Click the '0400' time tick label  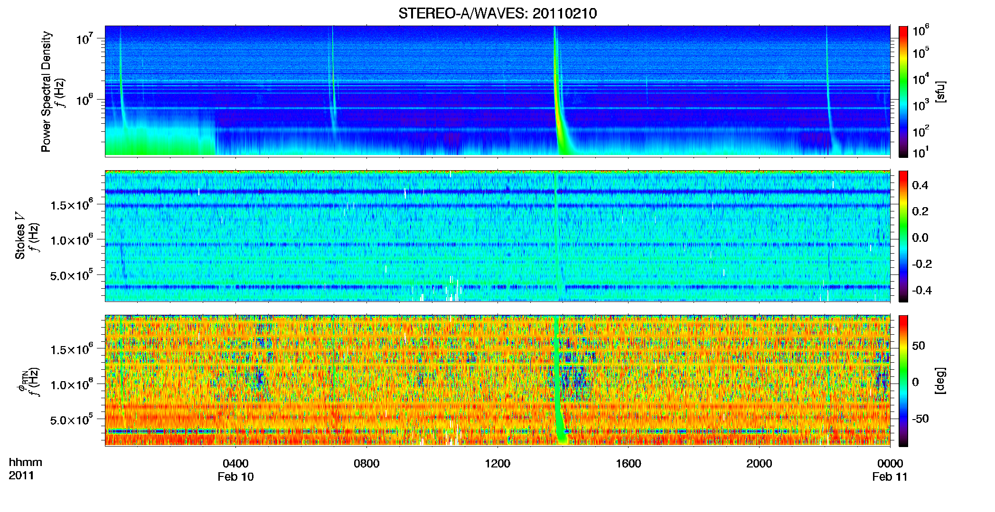[235, 463]
